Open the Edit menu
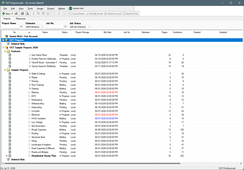Viewport: 244px width, 170px height. point(13,9)
